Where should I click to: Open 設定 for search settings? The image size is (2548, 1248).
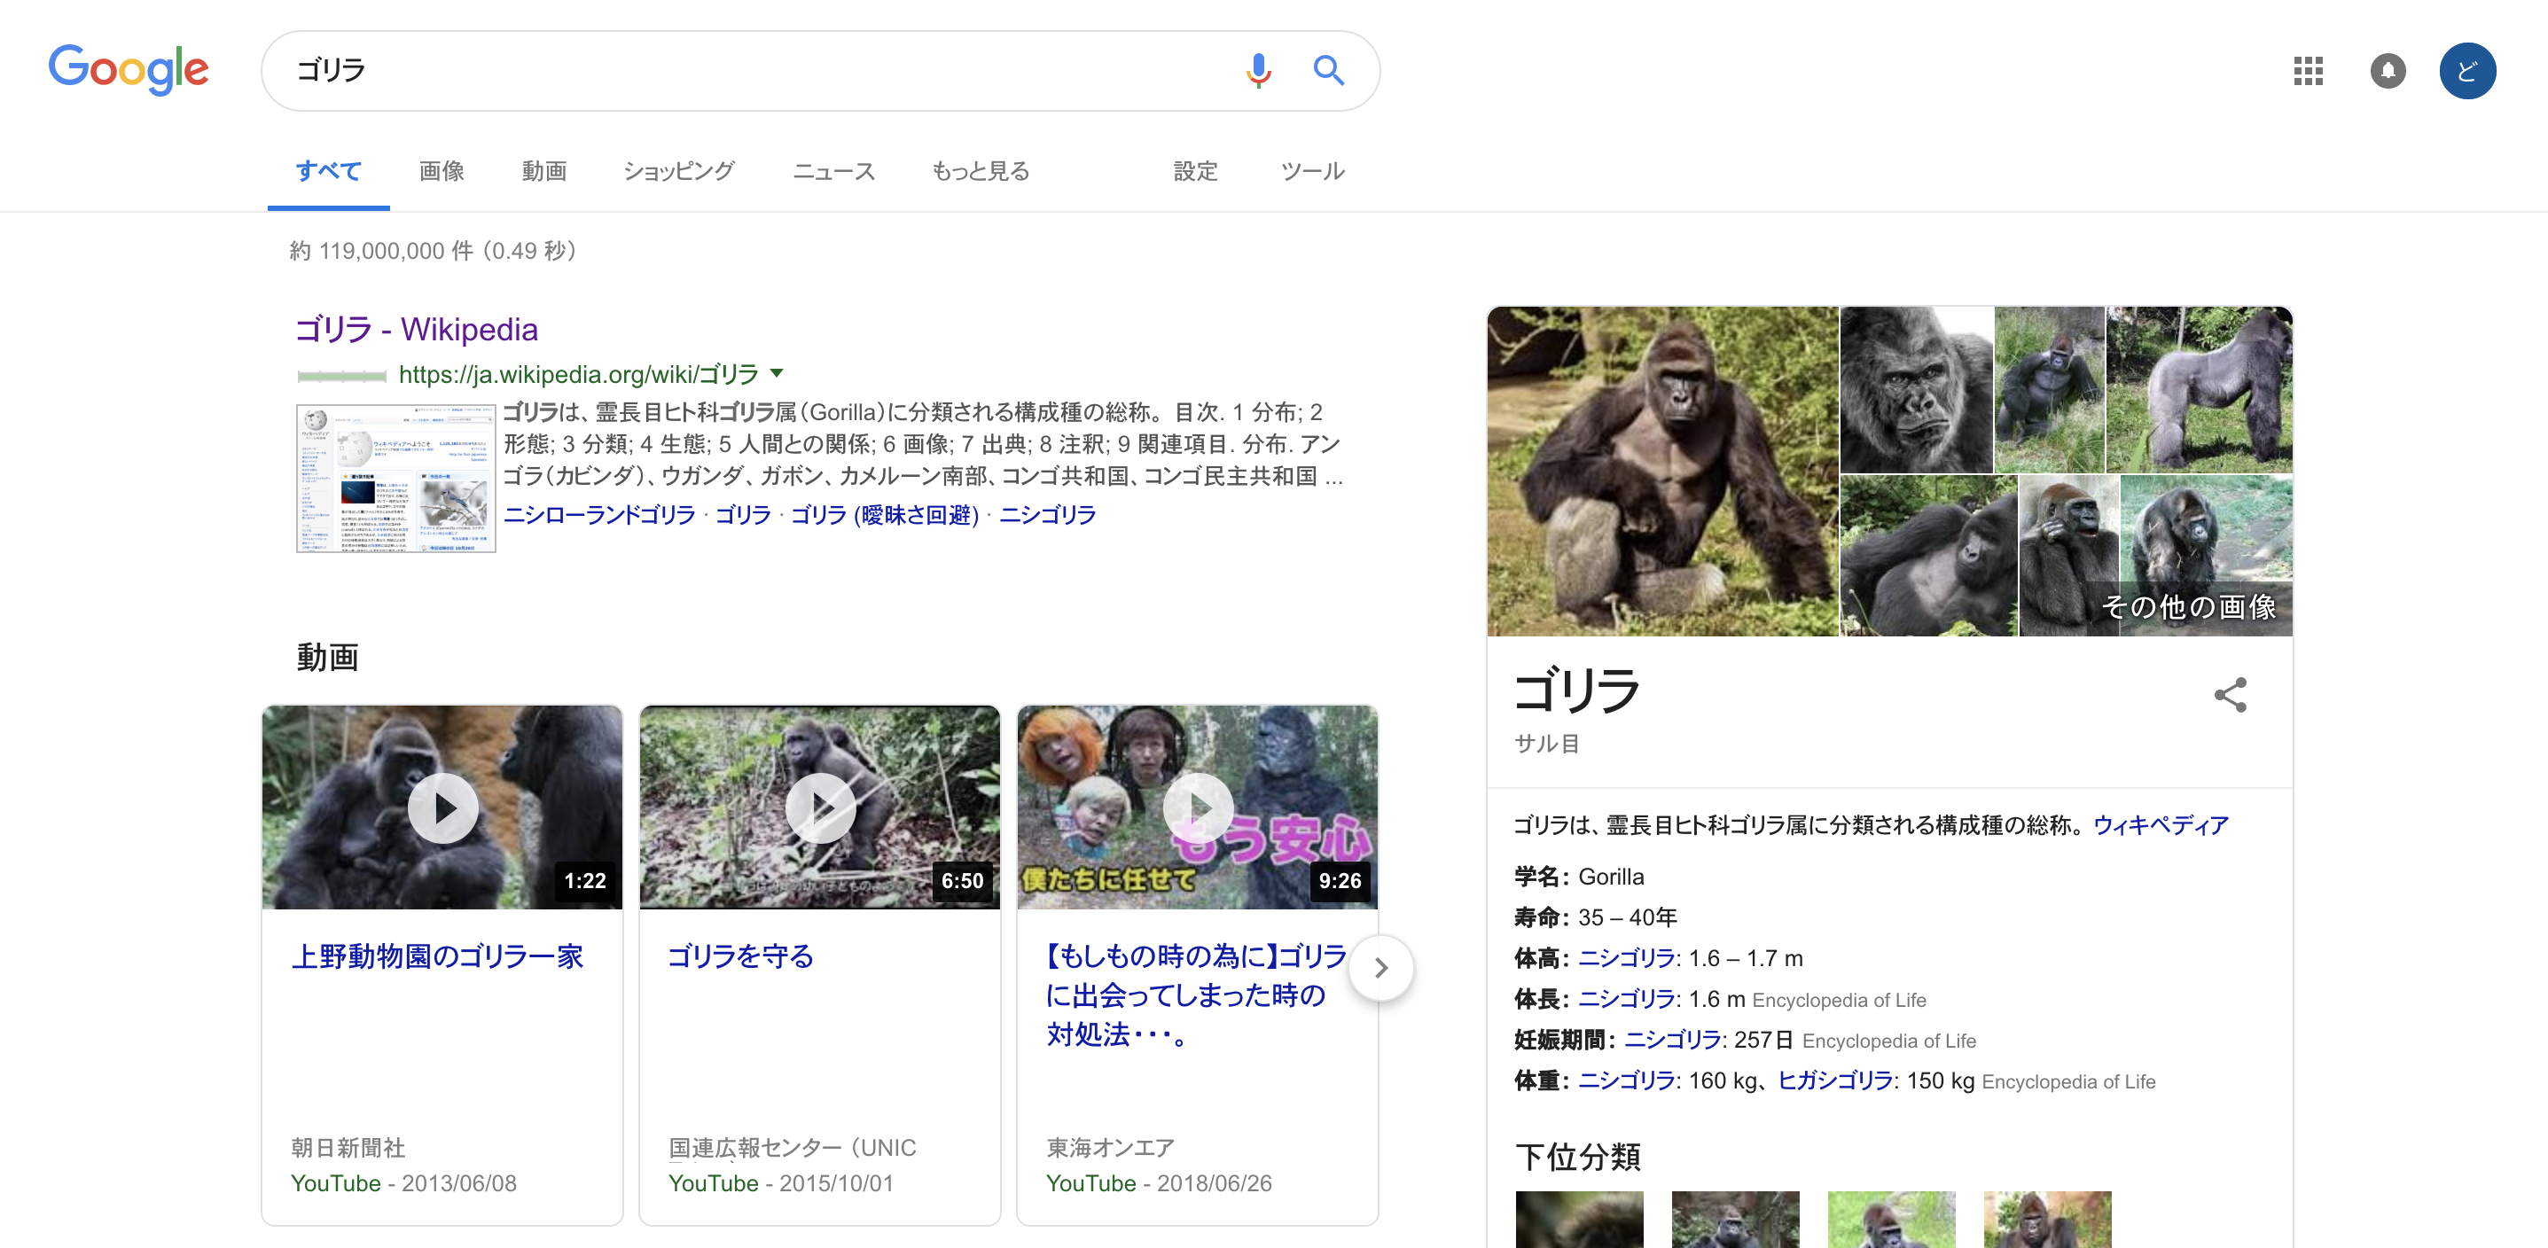[1195, 171]
